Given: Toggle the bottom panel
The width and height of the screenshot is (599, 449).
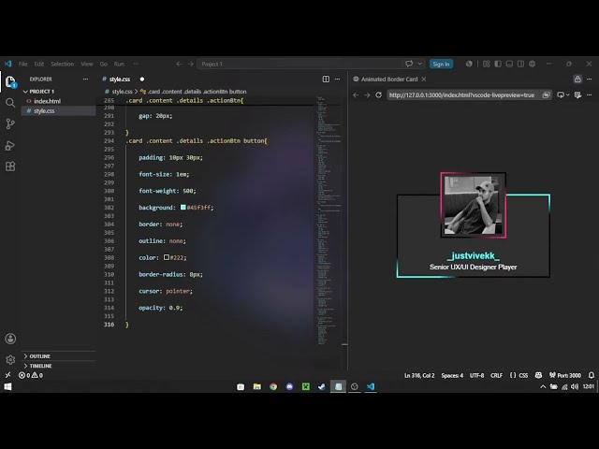Looking at the screenshot, I should [x=509, y=64].
